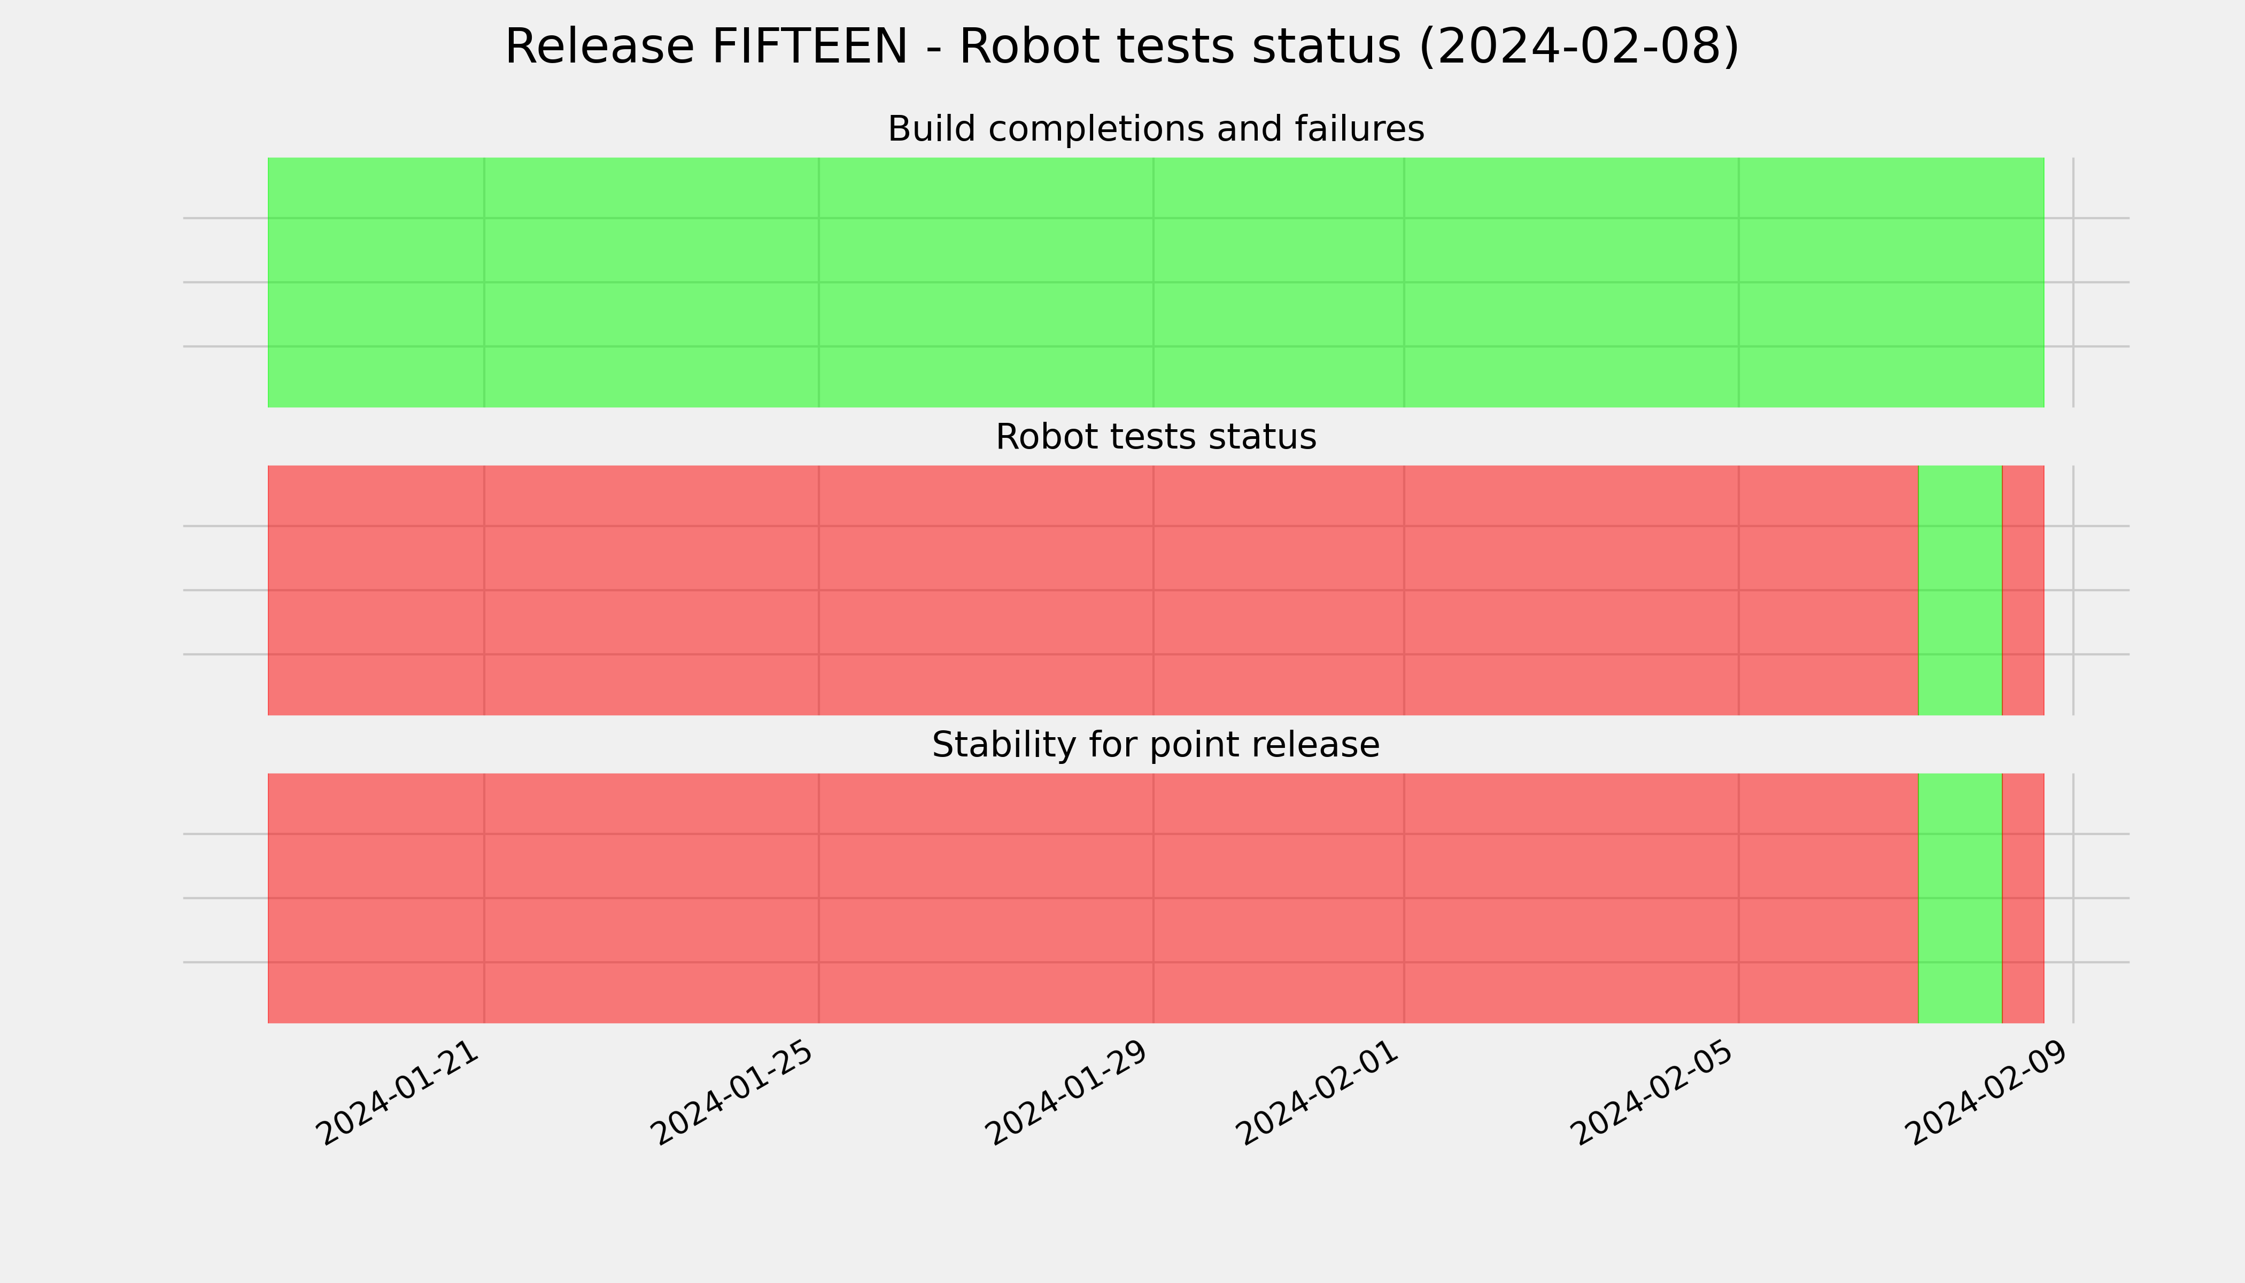The height and width of the screenshot is (1283, 2245).
Task: Click the green segment in Robot tests status
Action: pyautogui.click(x=1961, y=590)
